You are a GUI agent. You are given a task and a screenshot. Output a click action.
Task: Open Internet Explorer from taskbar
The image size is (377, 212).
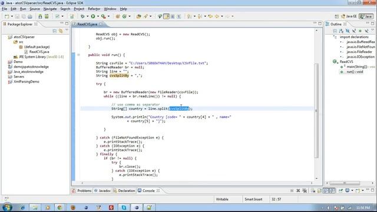(x=22, y=208)
